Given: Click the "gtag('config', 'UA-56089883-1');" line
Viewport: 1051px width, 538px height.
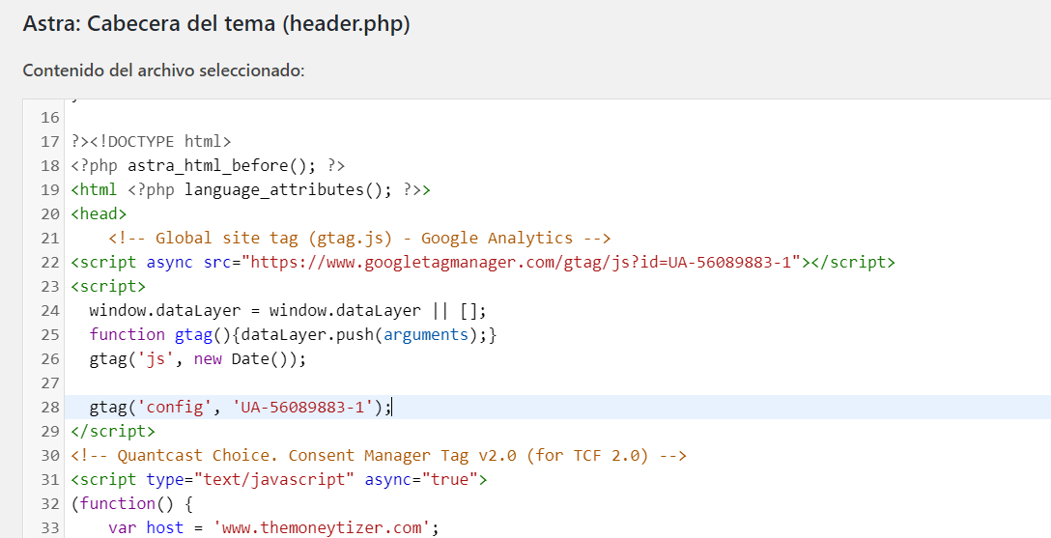Looking at the screenshot, I should [x=240, y=407].
